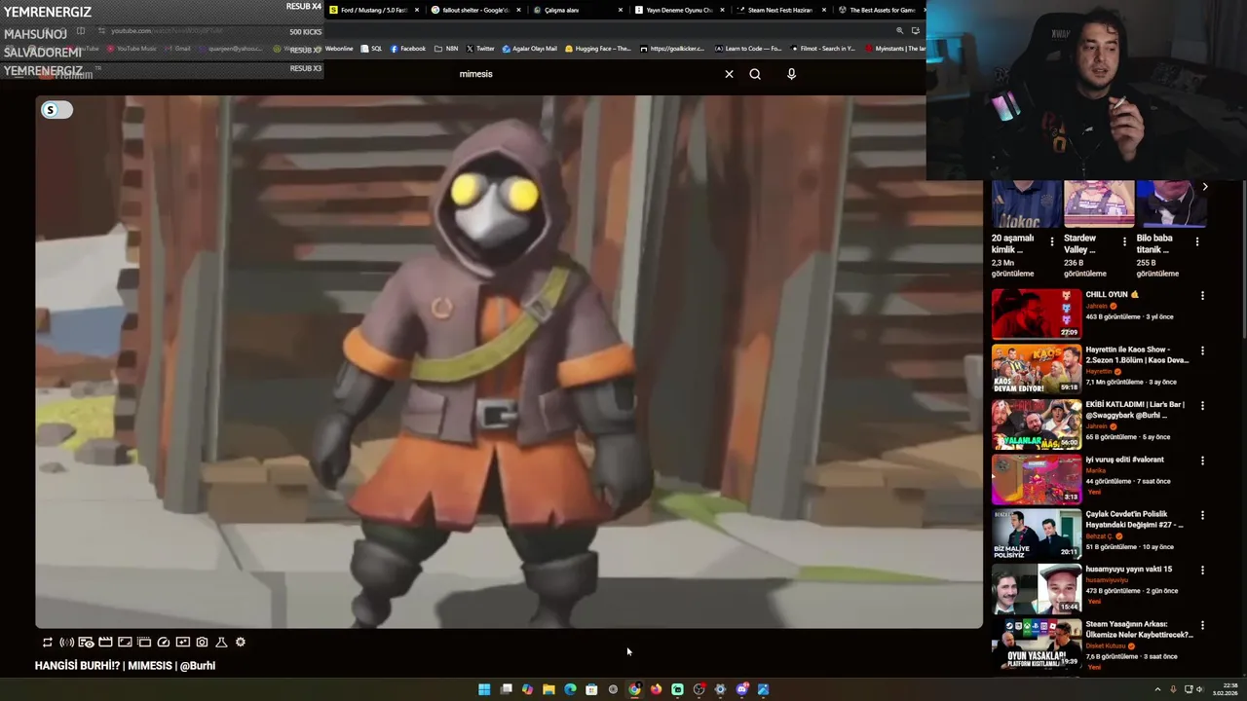Open the NBN bookmarks folder
The width and height of the screenshot is (1247, 701).
(x=446, y=49)
